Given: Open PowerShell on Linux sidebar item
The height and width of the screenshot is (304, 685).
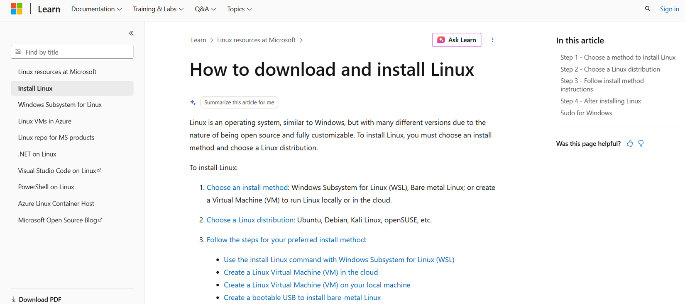Looking at the screenshot, I should (x=46, y=187).
